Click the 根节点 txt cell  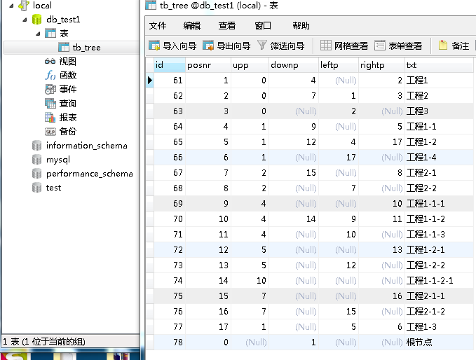pyautogui.click(x=439, y=342)
